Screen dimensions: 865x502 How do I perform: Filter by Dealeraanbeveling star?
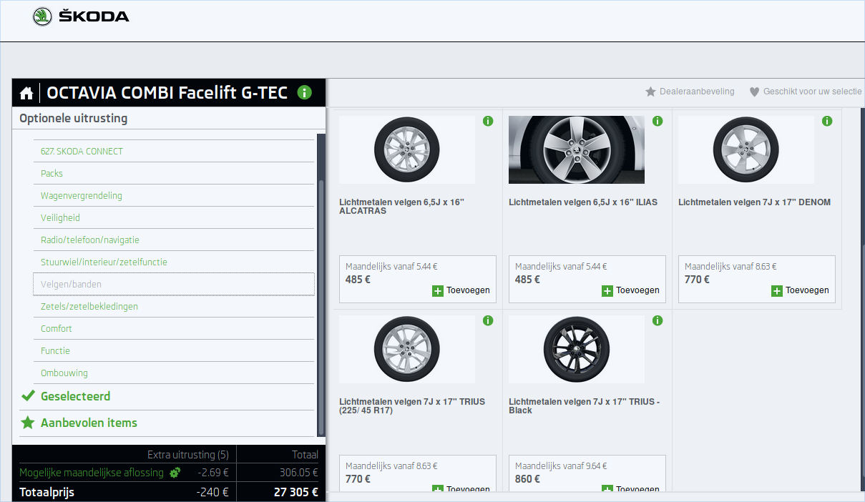point(690,92)
